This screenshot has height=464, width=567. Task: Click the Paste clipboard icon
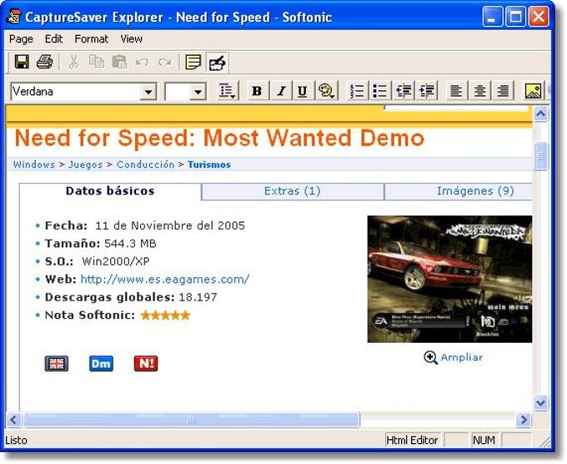pyautogui.click(x=119, y=62)
